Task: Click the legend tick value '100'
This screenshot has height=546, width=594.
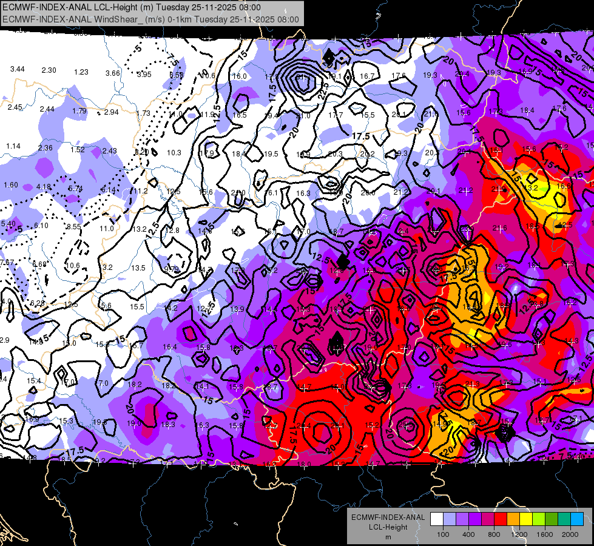Action: pos(443,534)
